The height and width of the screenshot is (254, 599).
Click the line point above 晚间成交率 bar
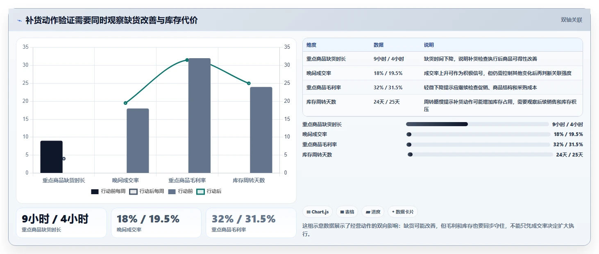(x=125, y=103)
